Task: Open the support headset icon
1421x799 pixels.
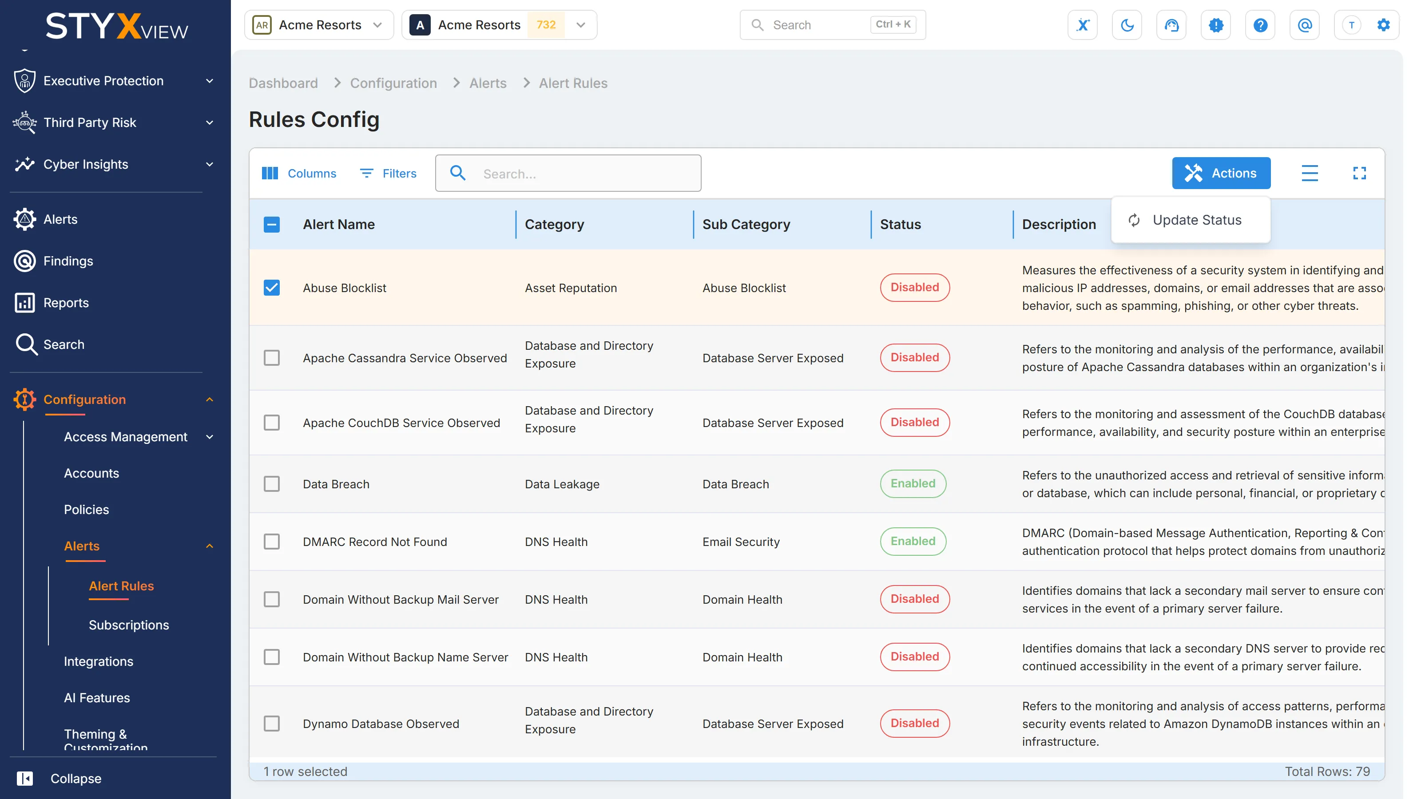Action: (x=1171, y=25)
